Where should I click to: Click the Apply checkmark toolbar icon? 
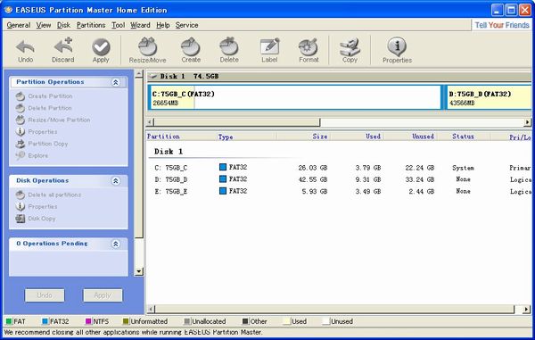(101, 51)
